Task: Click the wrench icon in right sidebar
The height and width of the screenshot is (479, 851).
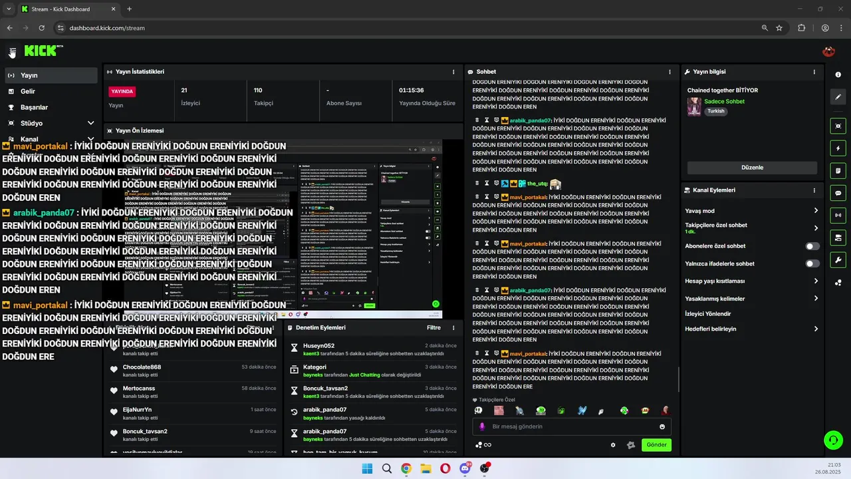Action: 838,260
